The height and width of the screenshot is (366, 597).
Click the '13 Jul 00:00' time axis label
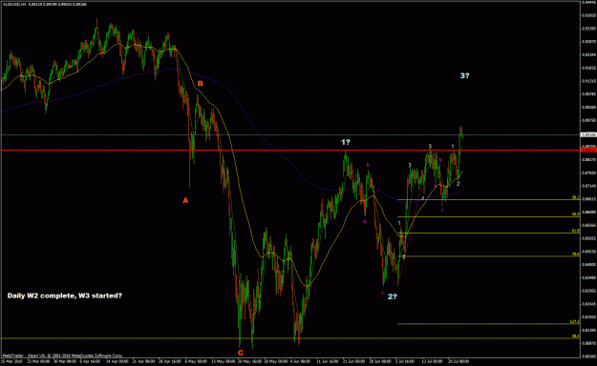point(432,361)
